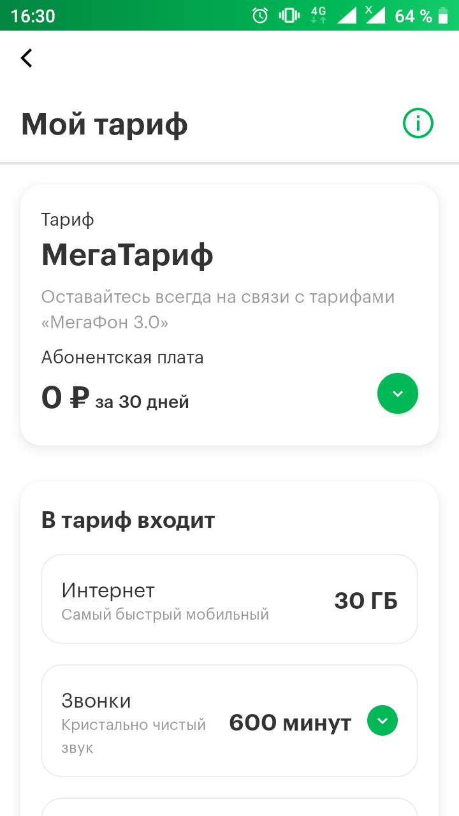
Task: Expand the Звонки 600 минут chevron
Action: pos(382,721)
